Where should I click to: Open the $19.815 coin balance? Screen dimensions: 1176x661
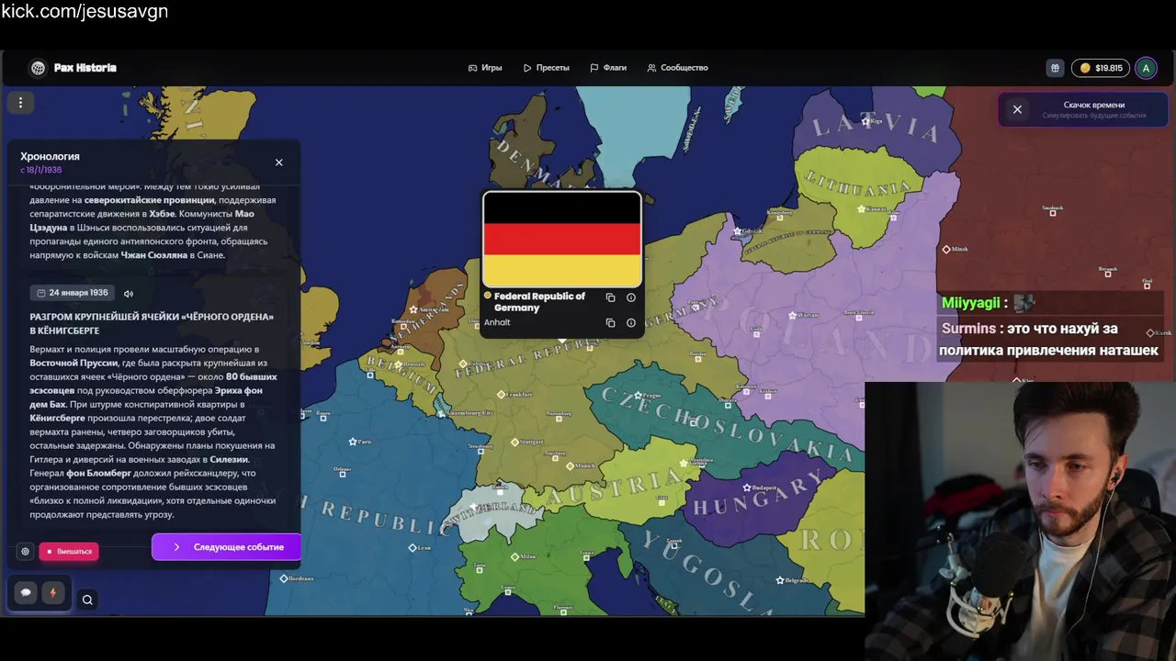[x=1101, y=68]
